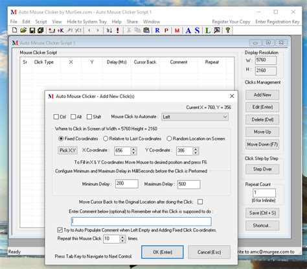Viewport: 307px width, 269px height.
Task: Click the red arrow add click toolbar icon
Action: 51,30
